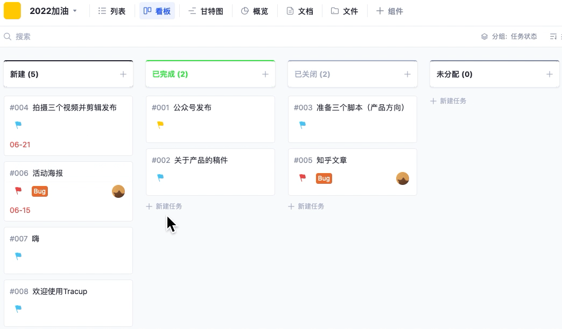This screenshot has width=562, height=329.
Task: Click the blue flag on task #004
Action: pos(18,124)
